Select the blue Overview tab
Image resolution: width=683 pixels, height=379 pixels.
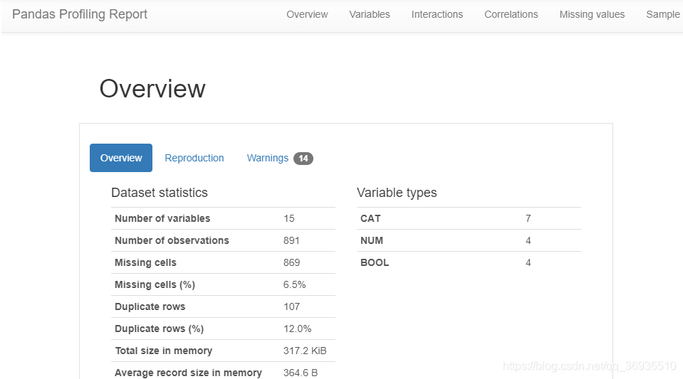(x=121, y=158)
